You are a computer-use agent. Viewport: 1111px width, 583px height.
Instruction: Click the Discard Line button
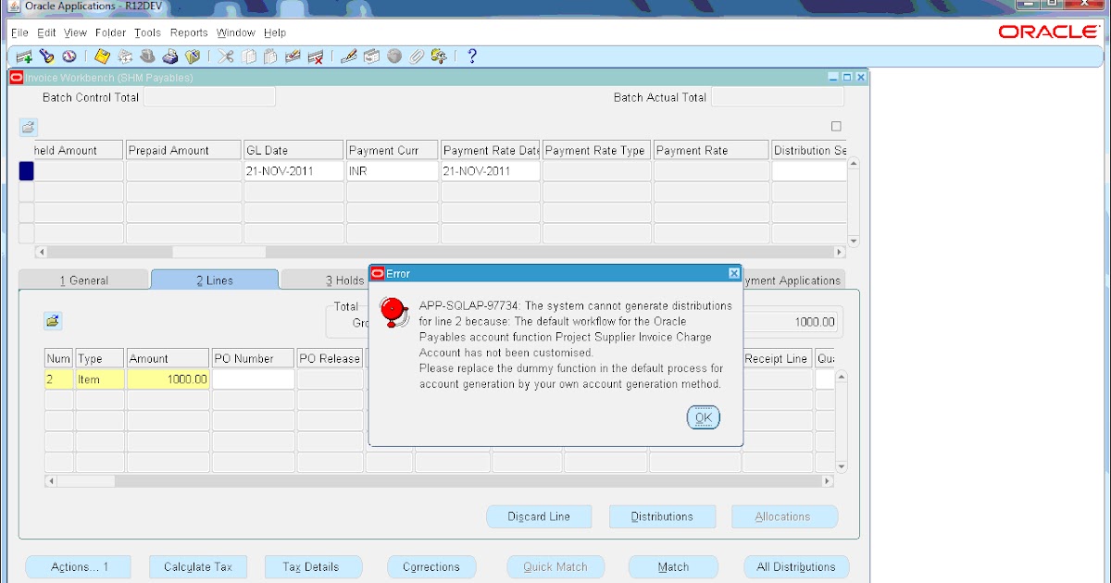pyautogui.click(x=539, y=516)
